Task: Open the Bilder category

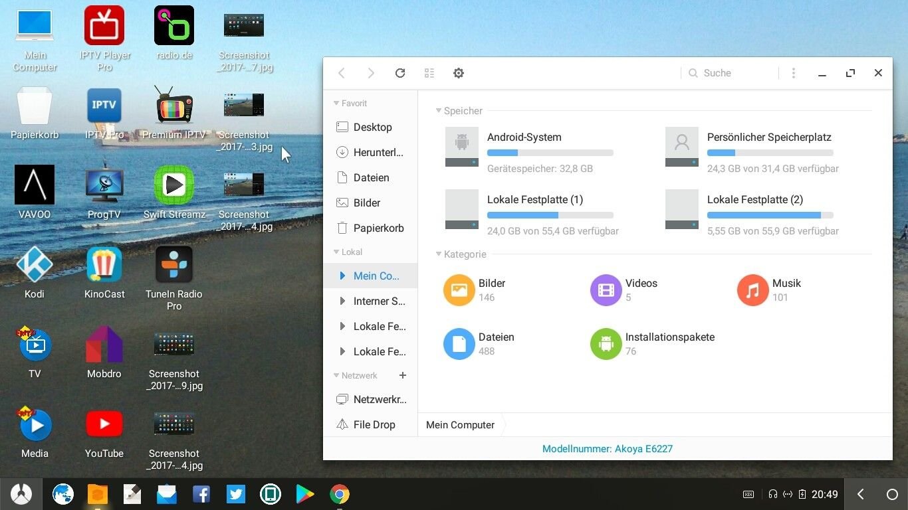Action: [x=475, y=290]
